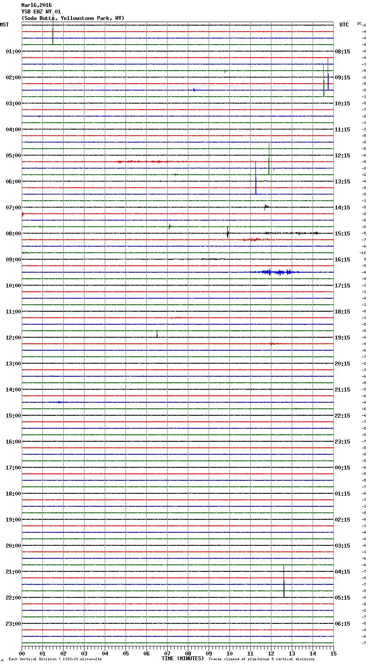Select the 10:00 MST time label
Image resolution: width=368 pixels, height=665 pixels.
pyautogui.click(x=13, y=286)
